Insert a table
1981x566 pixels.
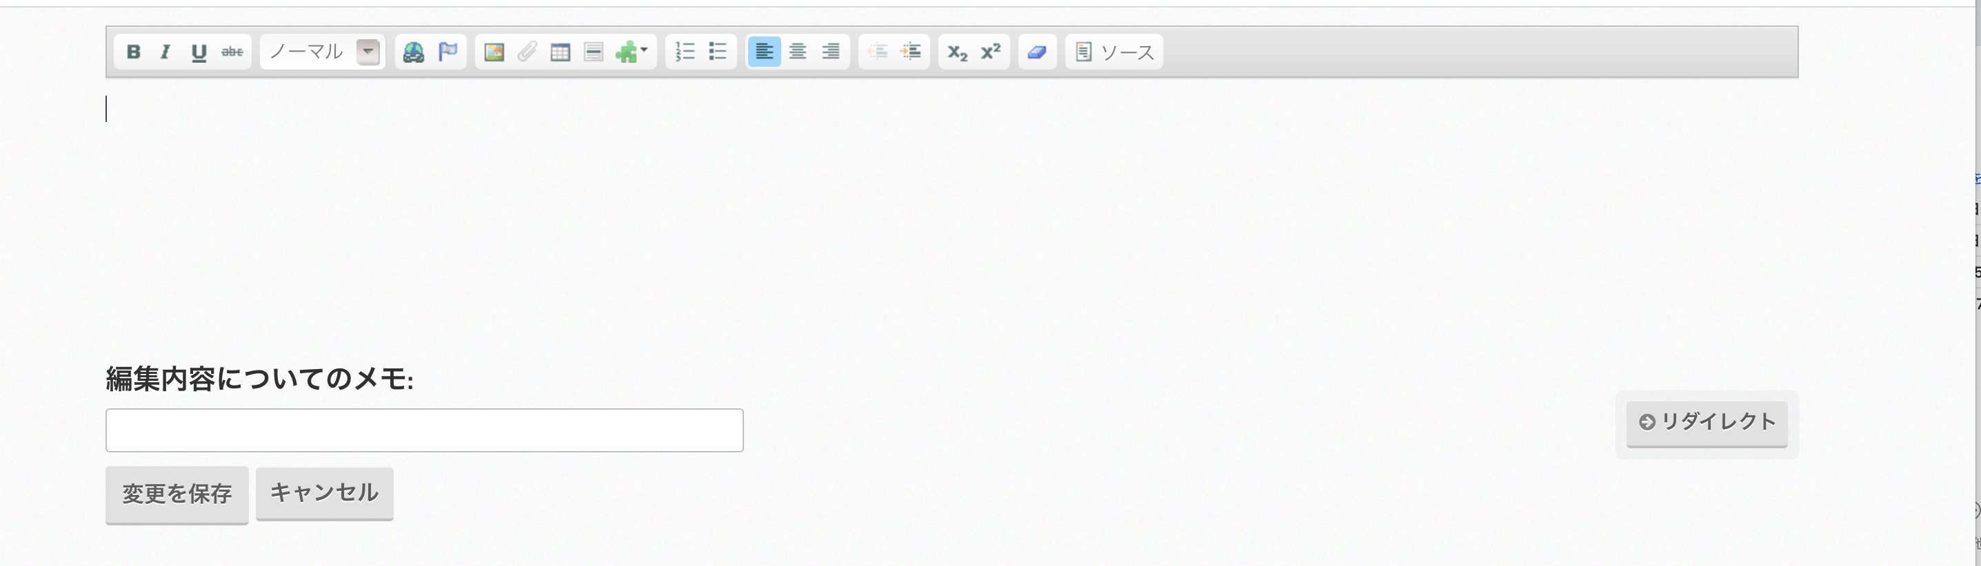561,52
